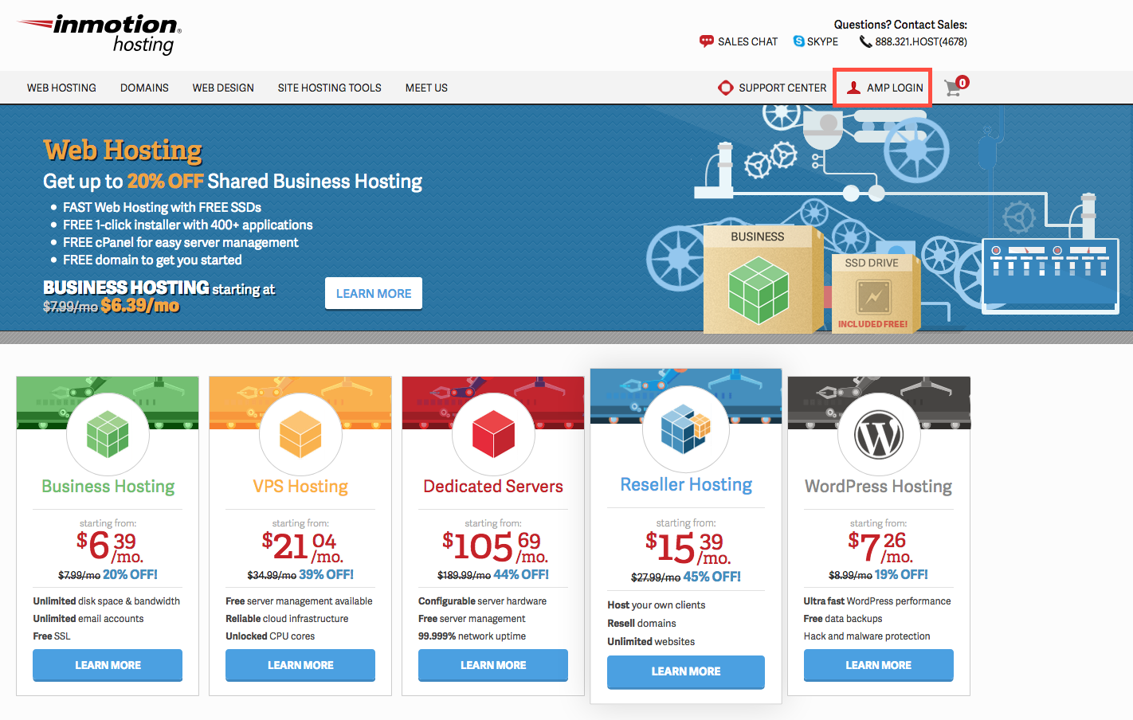Click the Reseller Hosting card title
This screenshot has width=1133, height=720.
pyautogui.click(x=686, y=484)
